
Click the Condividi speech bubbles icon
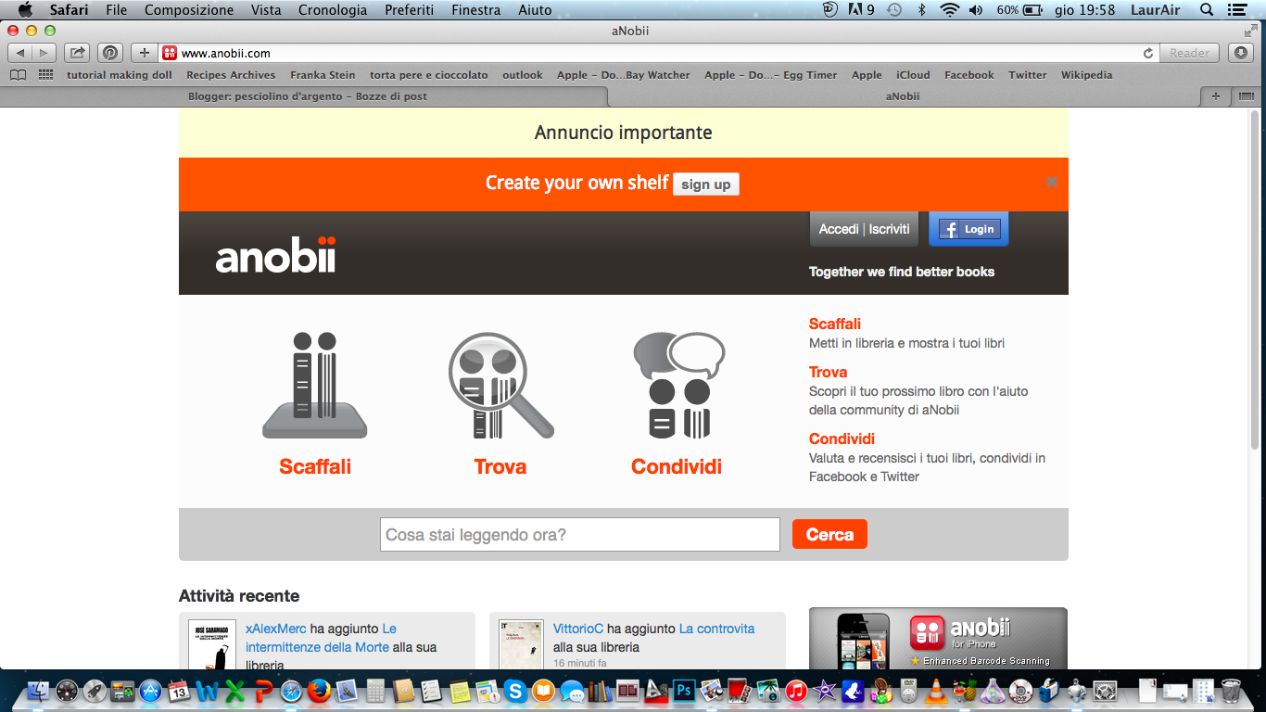[x=678, y=385]
